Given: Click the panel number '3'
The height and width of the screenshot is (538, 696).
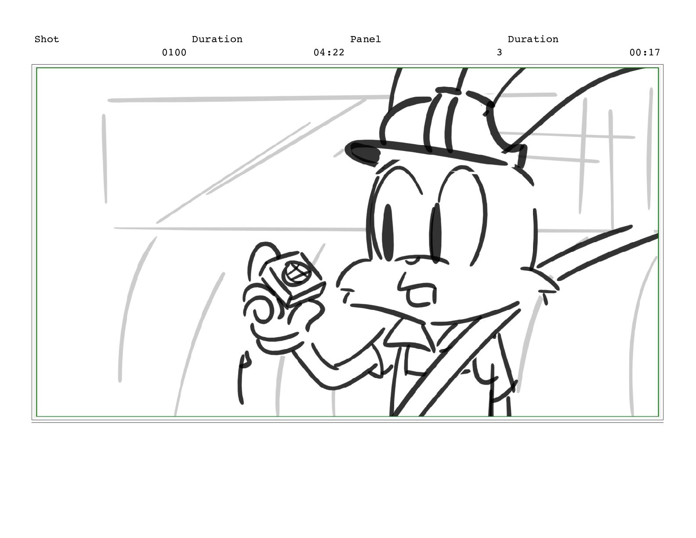Looking at the screenshot, I should 499,52.
